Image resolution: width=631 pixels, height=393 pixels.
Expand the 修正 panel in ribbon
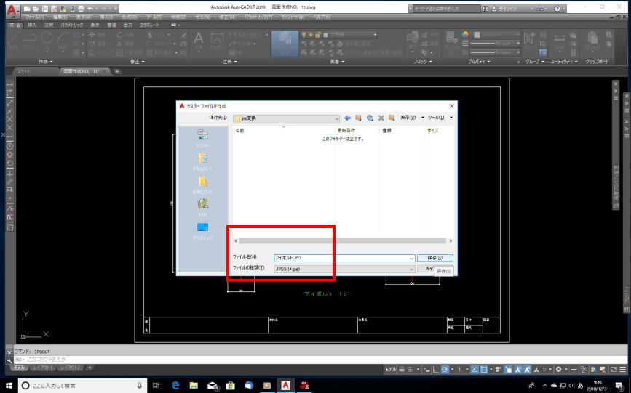tap(138, 62)
